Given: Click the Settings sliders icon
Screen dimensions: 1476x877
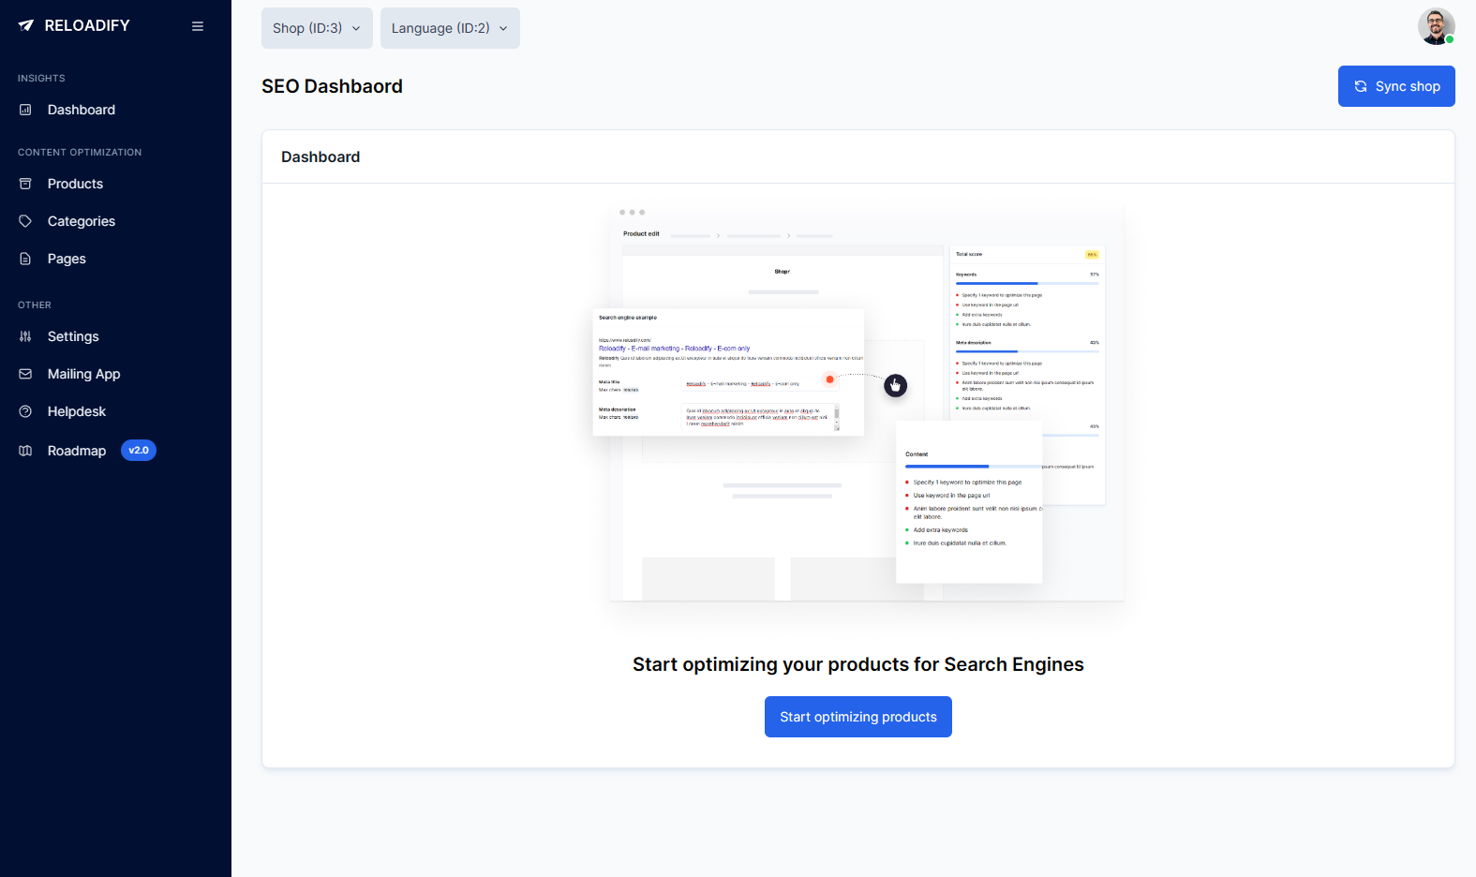Looking at the screenshot, I should pyautogui.click(x=25, y=336).
